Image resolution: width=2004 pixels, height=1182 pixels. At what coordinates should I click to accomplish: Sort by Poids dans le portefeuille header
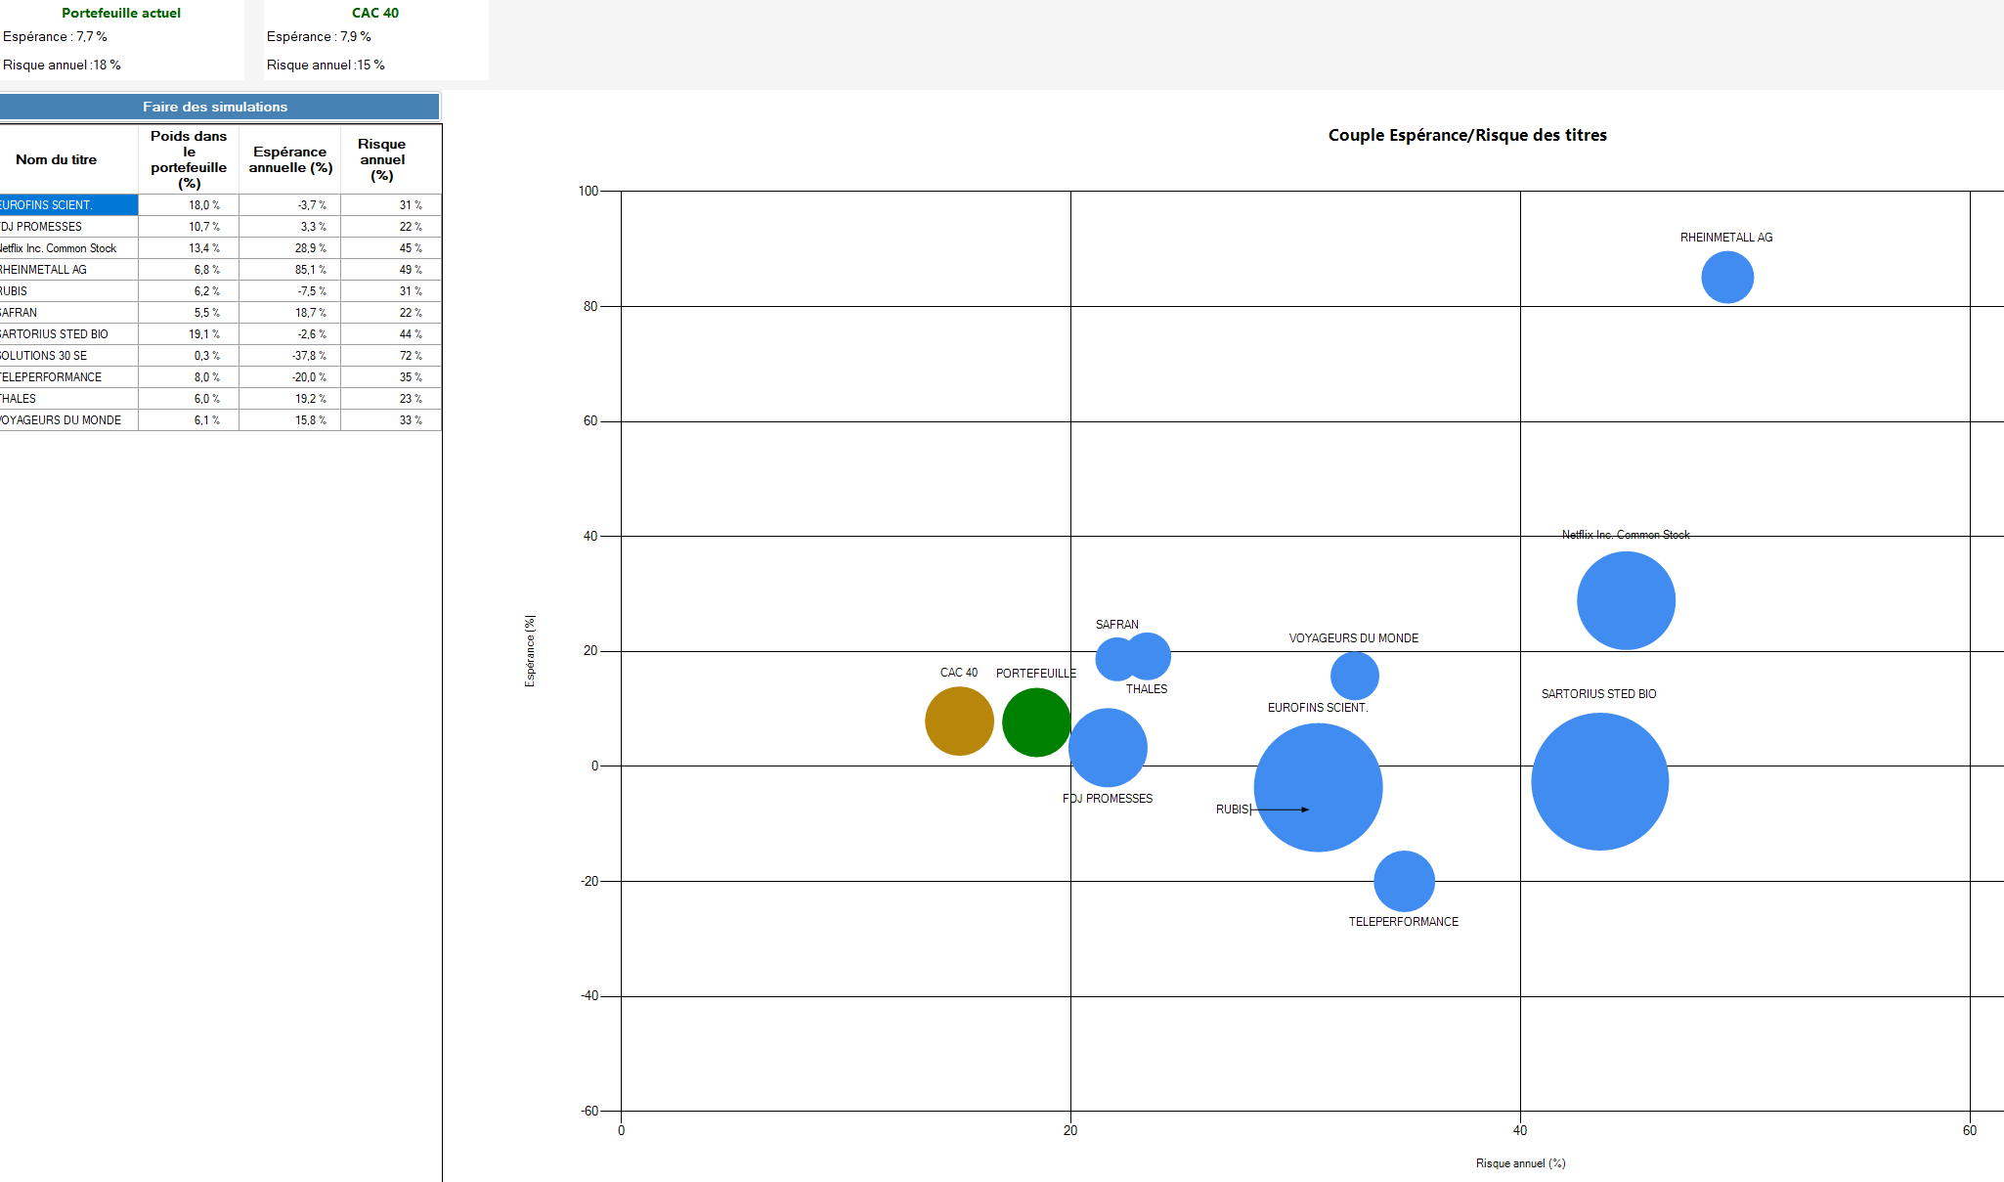click(189, 159)
